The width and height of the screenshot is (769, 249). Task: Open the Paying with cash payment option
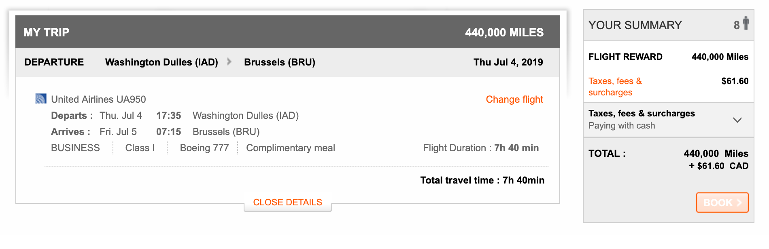coord(621,126)
